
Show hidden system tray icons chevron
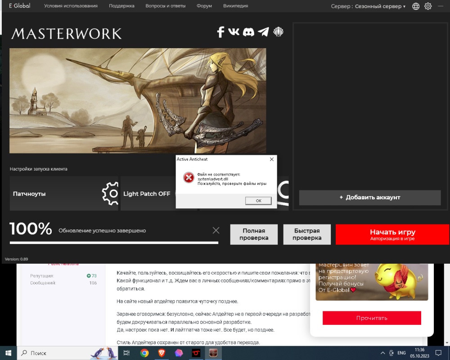pos(382,353)
